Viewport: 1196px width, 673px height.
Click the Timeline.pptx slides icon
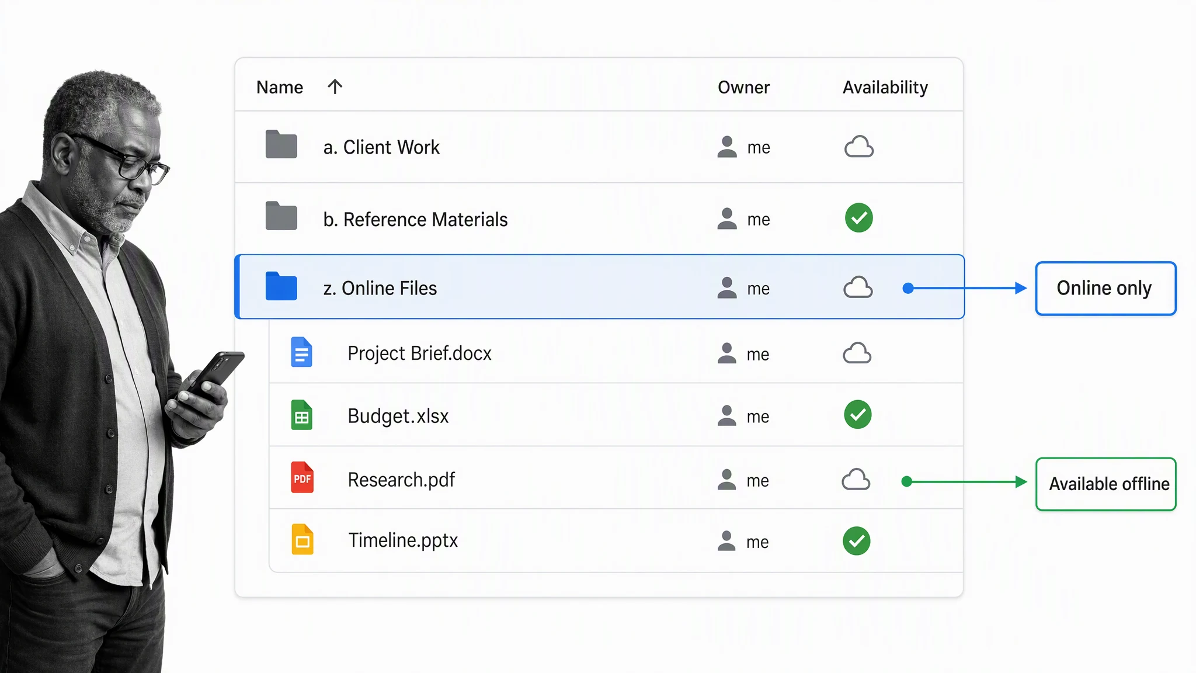302,539
